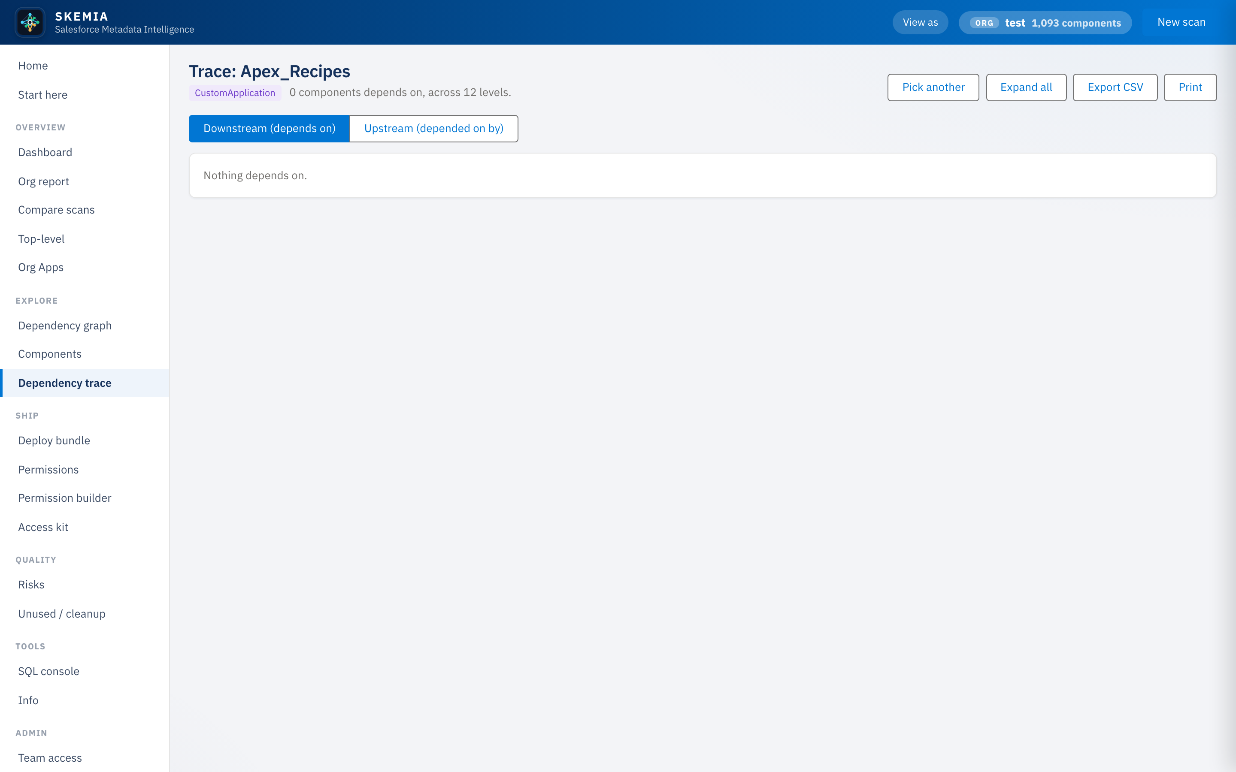This screenshot has height=772, width=1236.
Task: Open Access kit in sidebar
Action: [85, 527]
